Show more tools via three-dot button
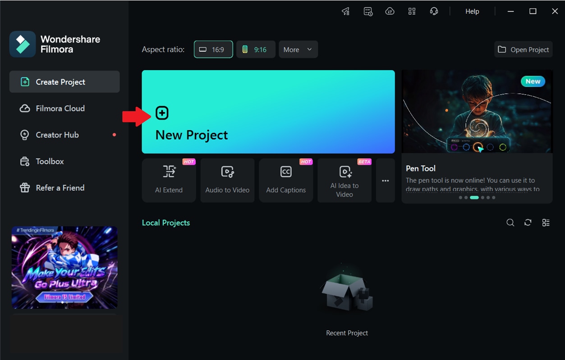 [385, 180]
